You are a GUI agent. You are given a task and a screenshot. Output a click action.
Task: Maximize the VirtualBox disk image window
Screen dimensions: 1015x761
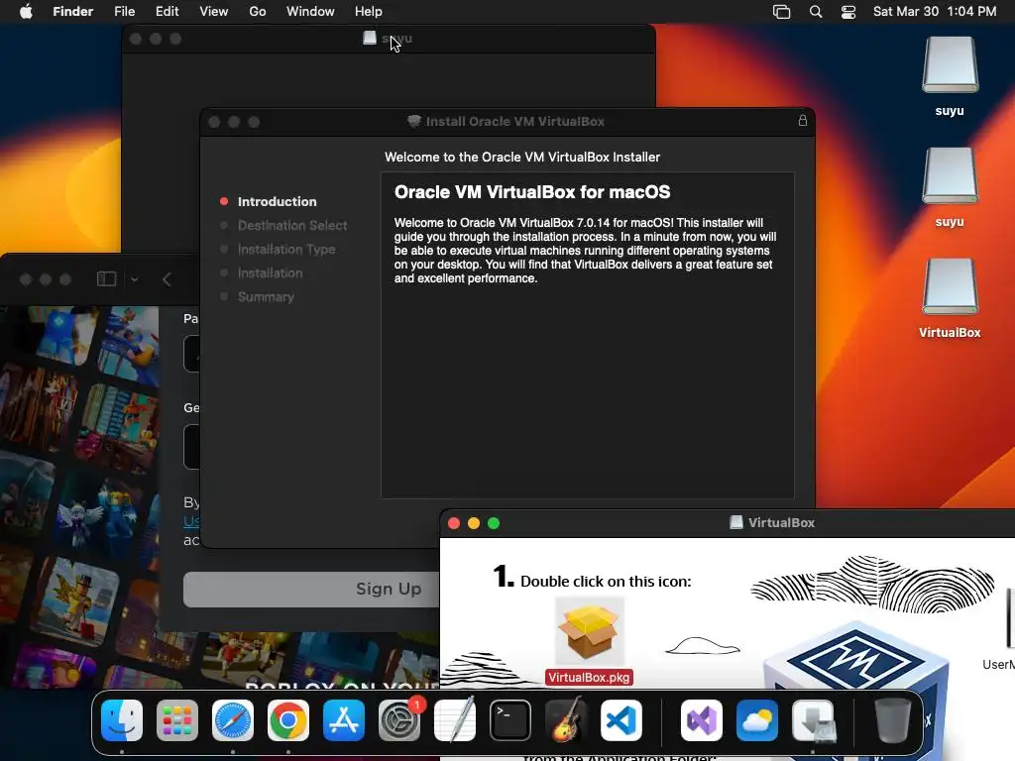pos(494,523)
